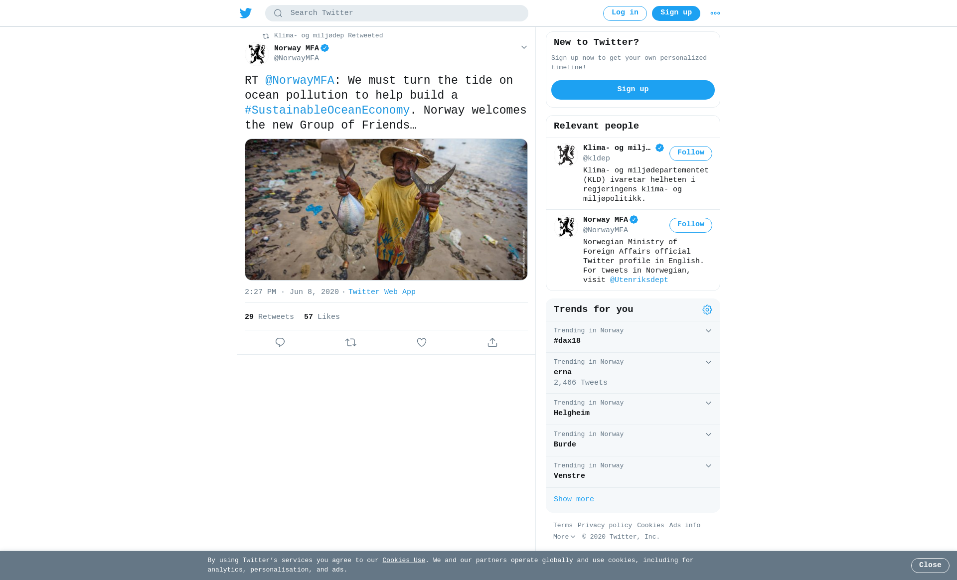Click the Twitter bird logo
This screenshot has width=957, height=580.
pyautogui.click(x=246, y=13)
